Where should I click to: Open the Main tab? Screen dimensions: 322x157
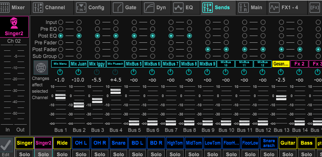click(x=251, y=8)
